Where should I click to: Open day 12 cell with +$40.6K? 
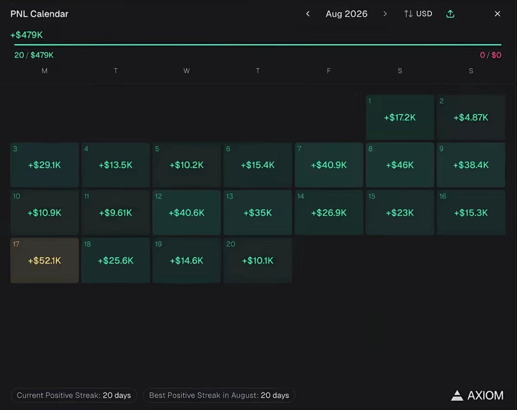(x=187, y=213)
